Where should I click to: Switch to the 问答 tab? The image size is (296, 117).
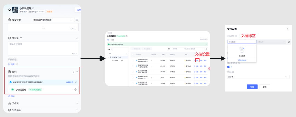(113, 40)
